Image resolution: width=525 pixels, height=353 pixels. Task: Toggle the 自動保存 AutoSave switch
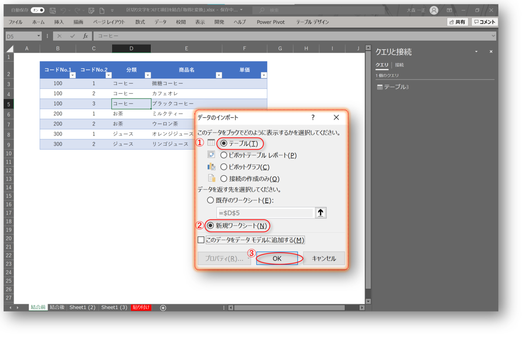(x=38, y=10)
